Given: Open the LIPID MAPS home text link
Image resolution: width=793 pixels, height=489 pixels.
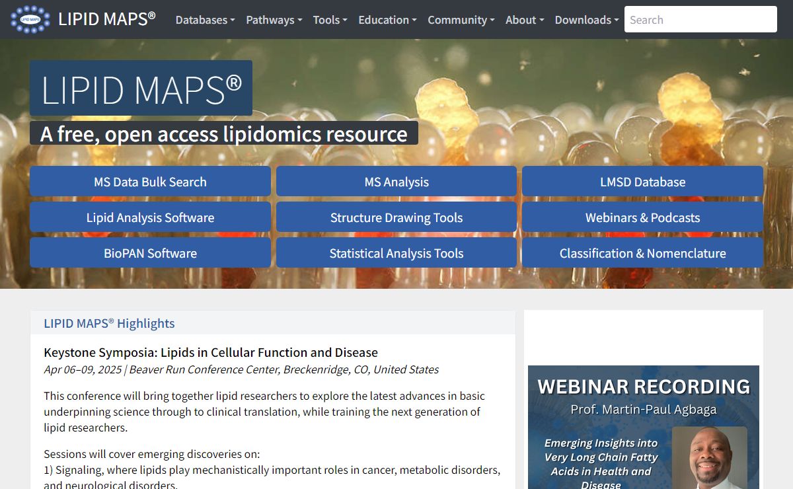Looking at the screenshot, I should [x=107, y=19].
